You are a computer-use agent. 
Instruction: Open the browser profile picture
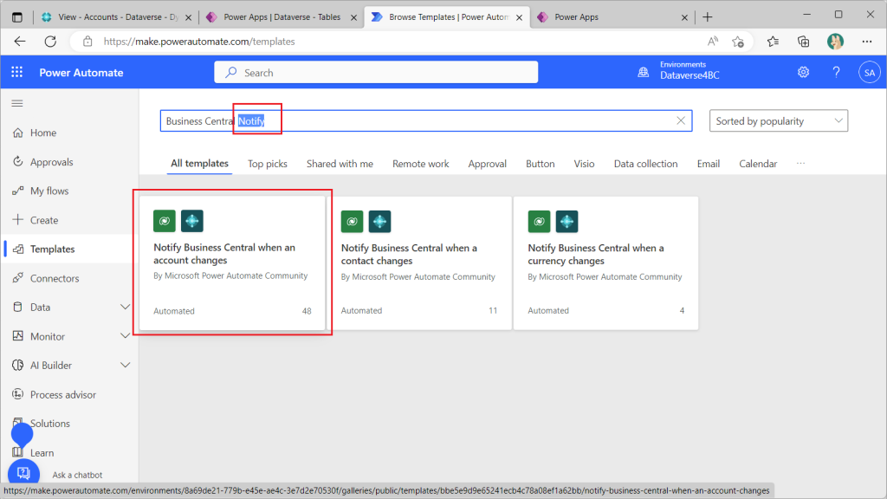click(835, 42)
